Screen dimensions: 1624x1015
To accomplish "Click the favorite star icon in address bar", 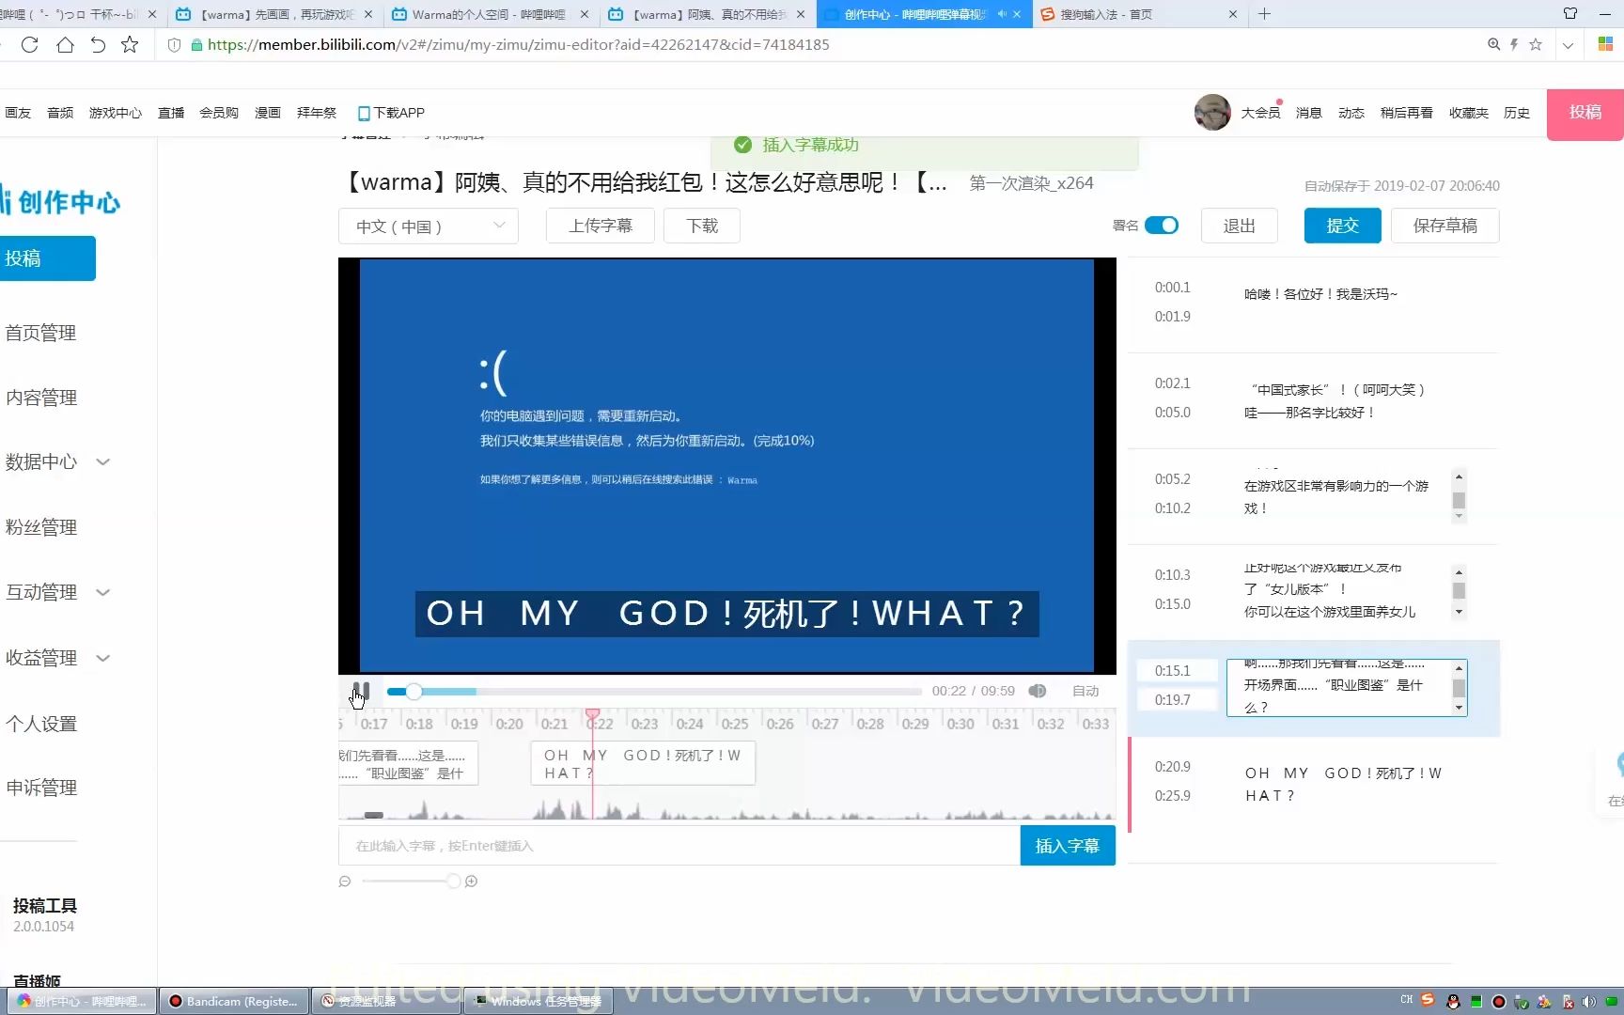I will [x=1536, y=44].
